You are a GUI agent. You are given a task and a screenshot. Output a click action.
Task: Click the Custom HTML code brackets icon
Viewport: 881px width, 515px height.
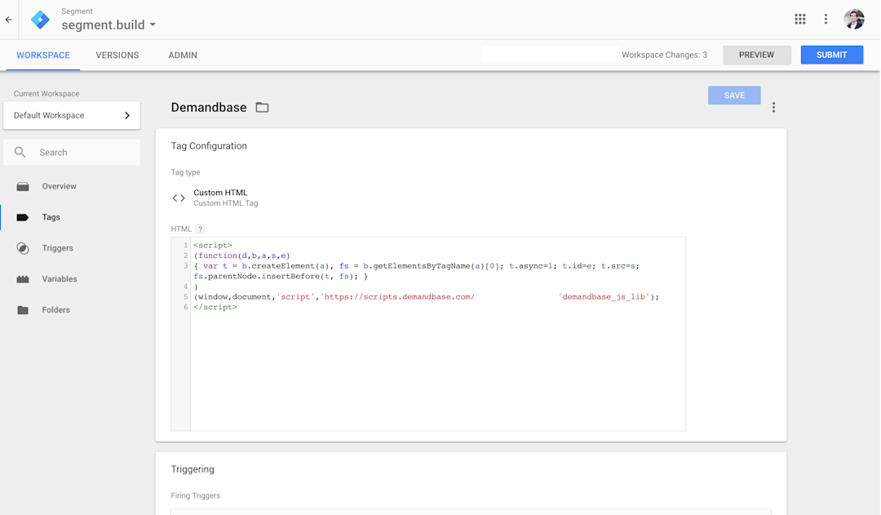179,198
